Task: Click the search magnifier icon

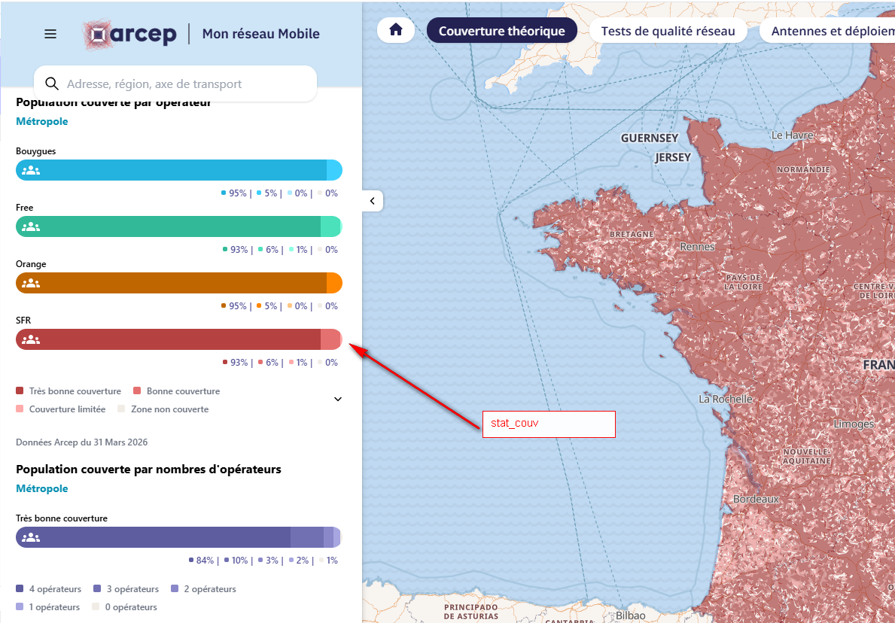Action: (x=52, y=84)
